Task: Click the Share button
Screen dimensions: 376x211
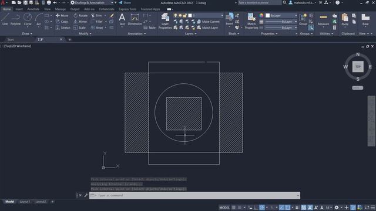Action: coord(125,2)
